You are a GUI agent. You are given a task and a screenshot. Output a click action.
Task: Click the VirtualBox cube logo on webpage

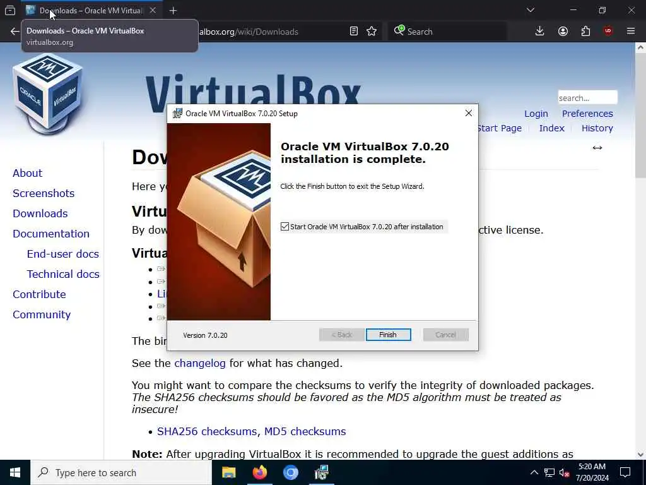pos(48,93)
